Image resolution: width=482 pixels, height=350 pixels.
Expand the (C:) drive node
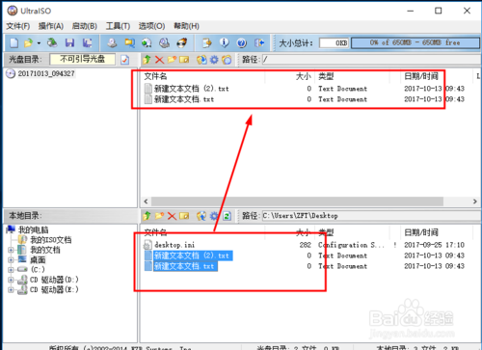(x=11, y=269)
